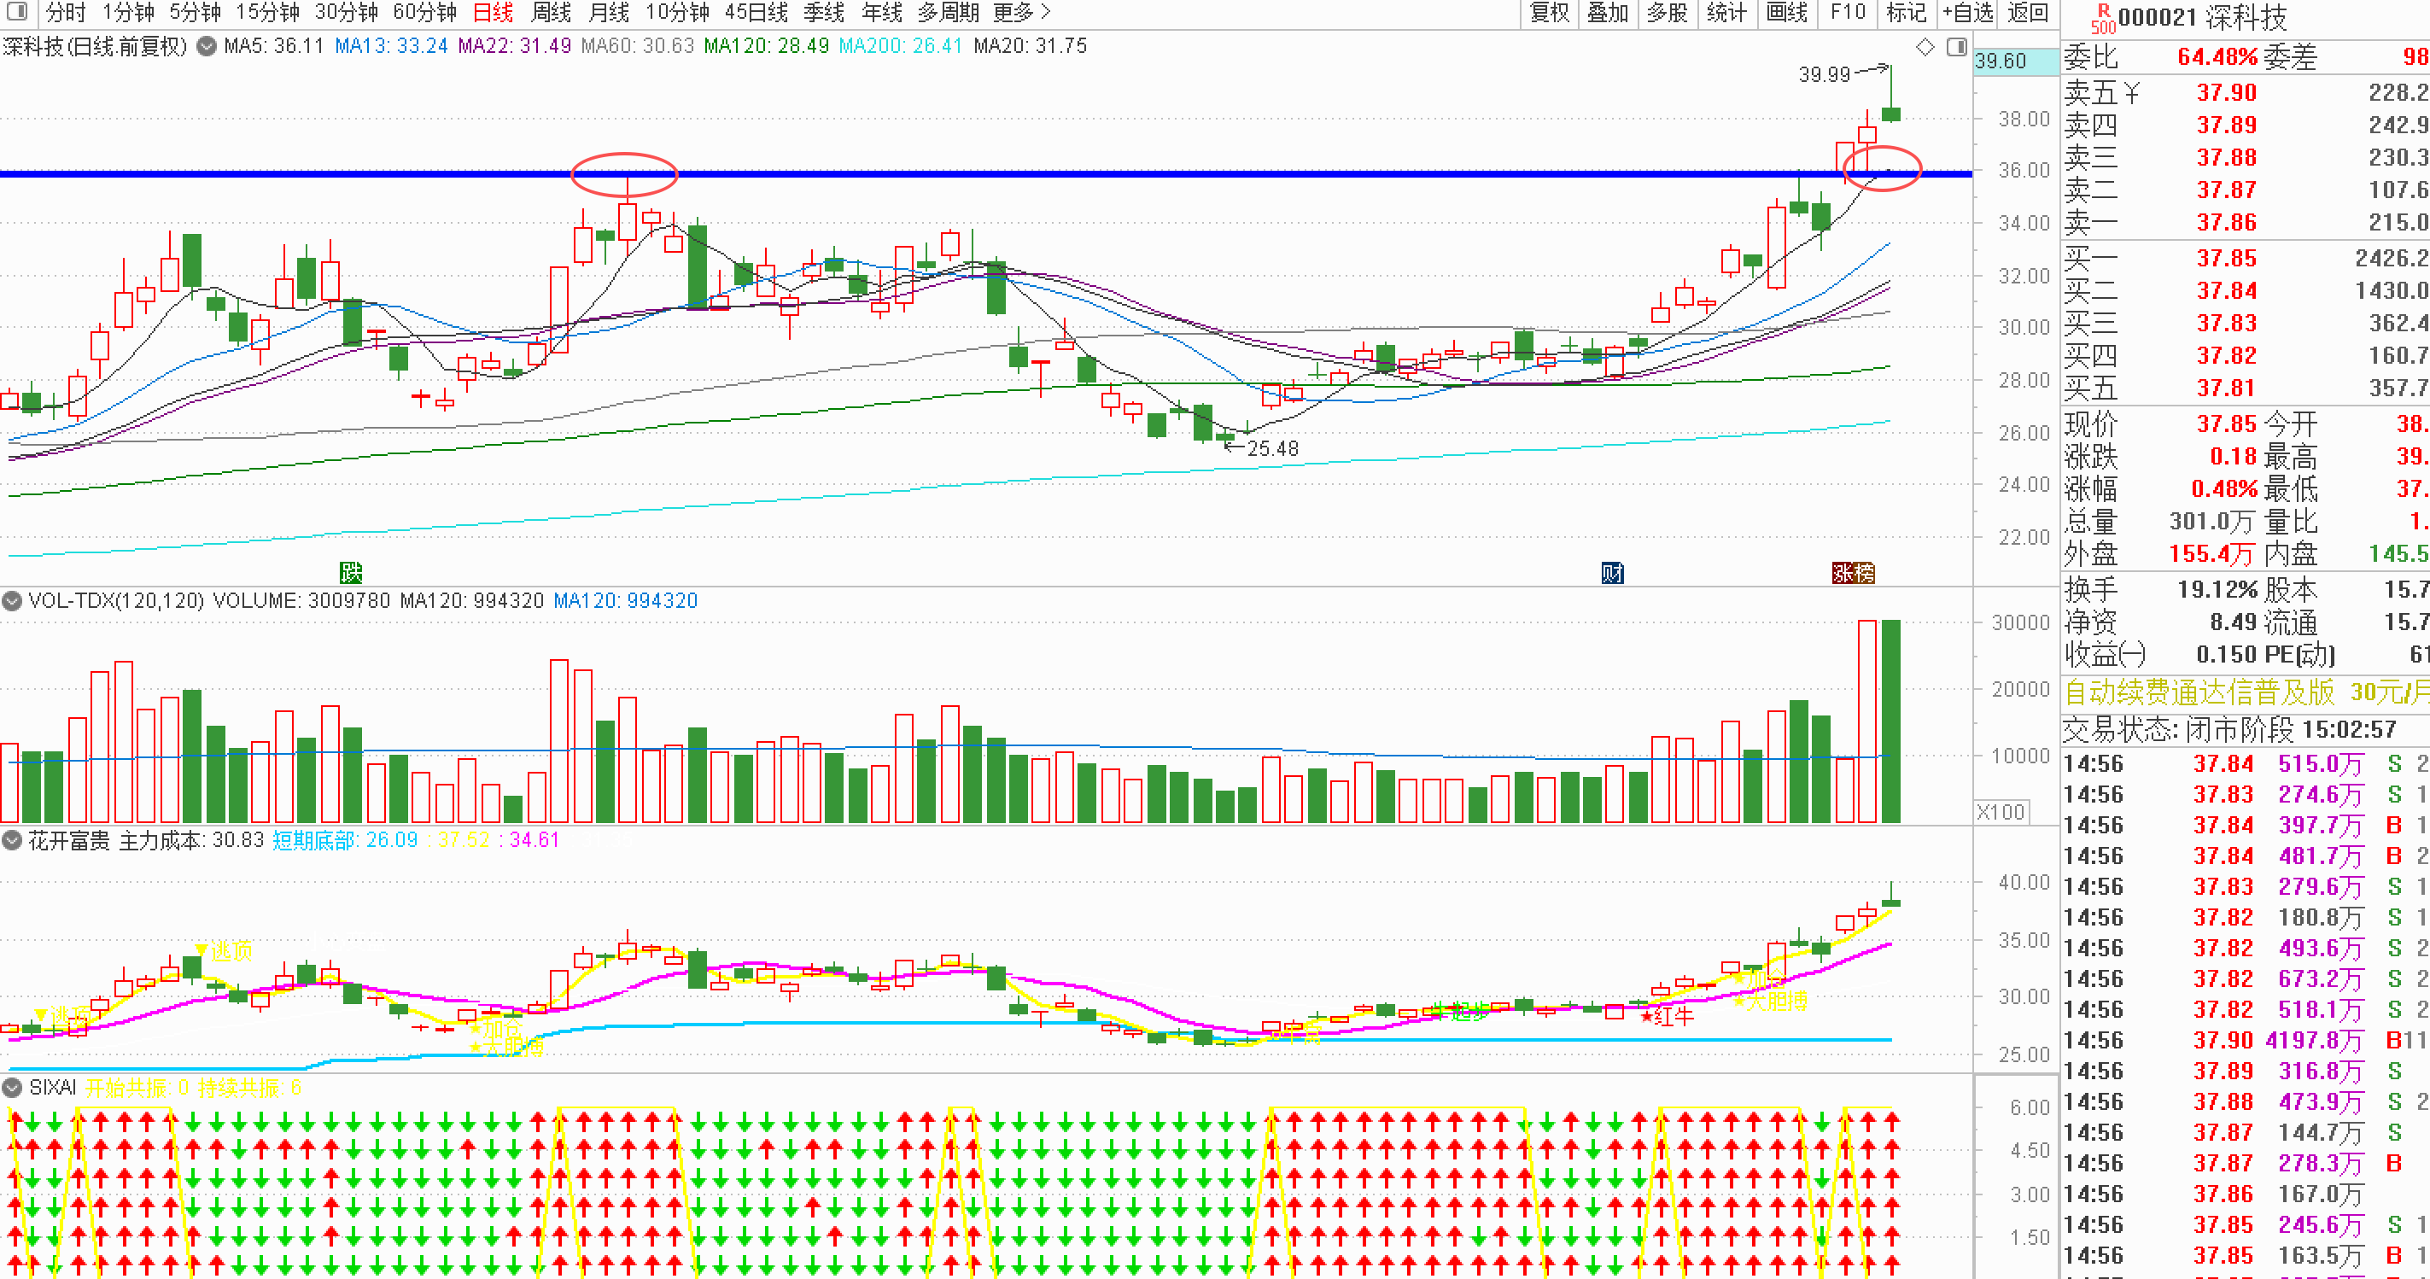Image resolution: width=2430 pixels, height=1279 pixels.
Task: Click the X100 volume scale label
Action: (x=2000, y=812)
